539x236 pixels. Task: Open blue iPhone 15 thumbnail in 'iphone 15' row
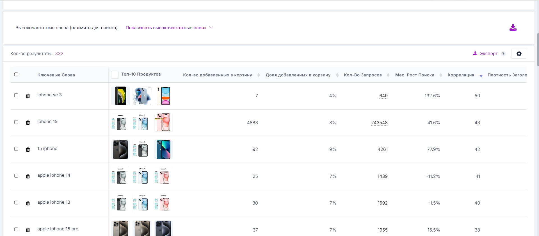point(142,122)
